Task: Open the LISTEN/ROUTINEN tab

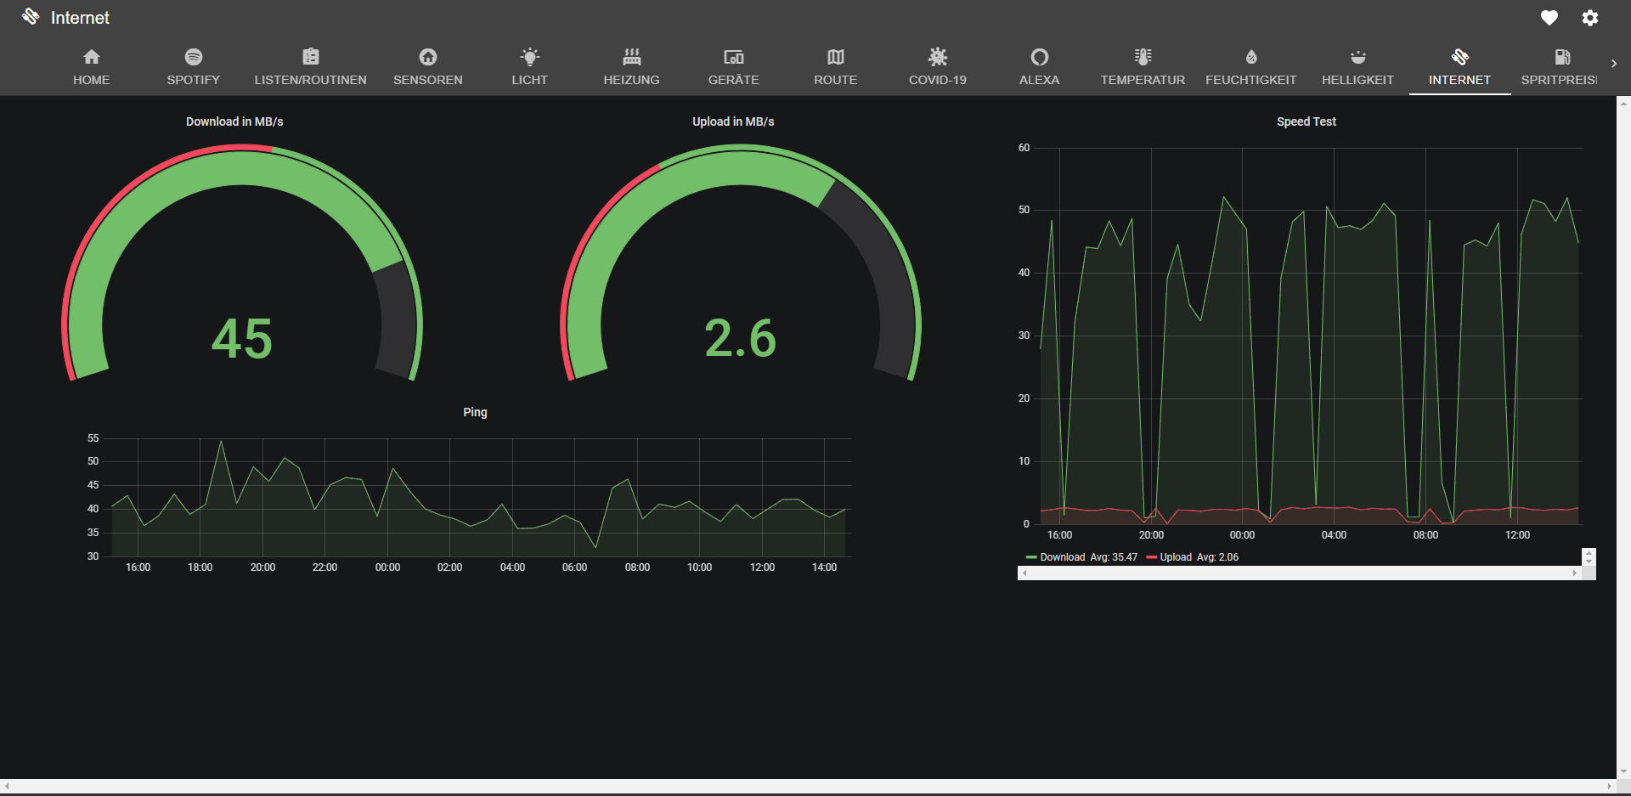Action: tap(311, 66)
